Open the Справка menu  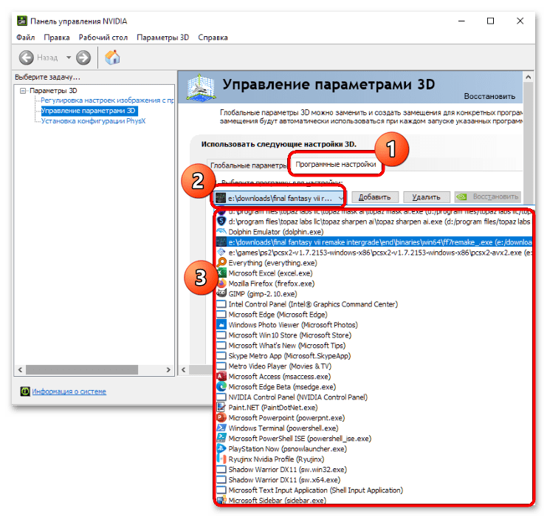(x=213, y=38)
